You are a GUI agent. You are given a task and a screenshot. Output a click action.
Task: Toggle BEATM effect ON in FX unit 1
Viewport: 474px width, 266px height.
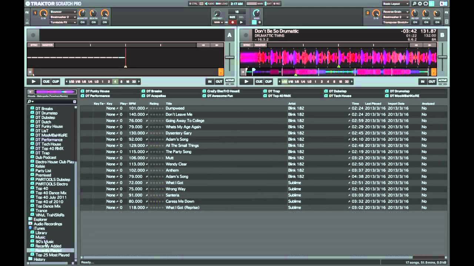[x=93, y=22]
